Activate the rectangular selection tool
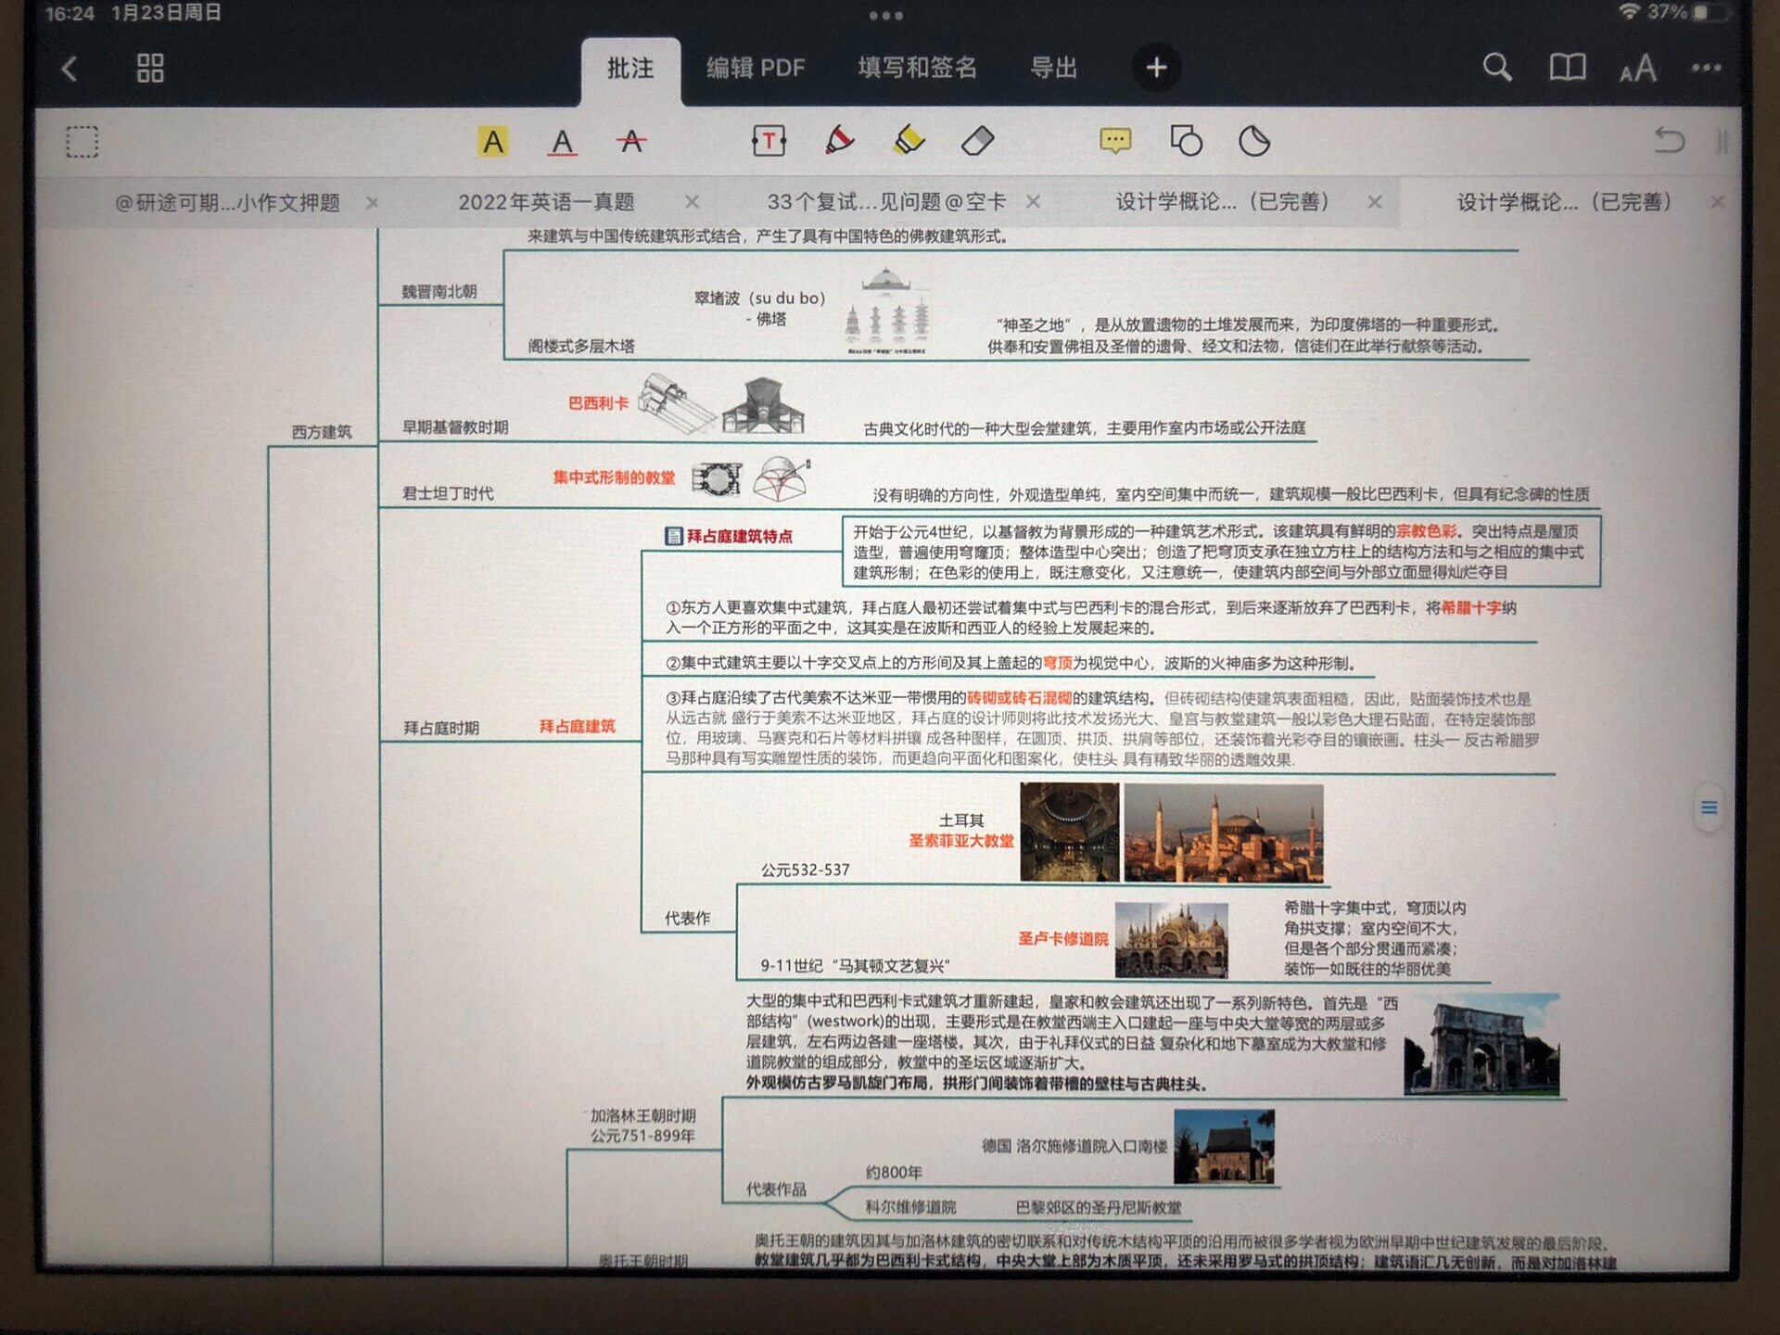Image resolution: width=1780 pixels, height=1335 pixels. pos(82,142)
